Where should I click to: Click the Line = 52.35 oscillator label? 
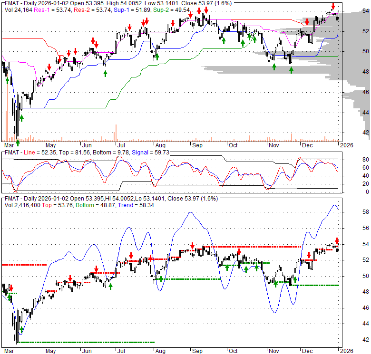point(40,153)
